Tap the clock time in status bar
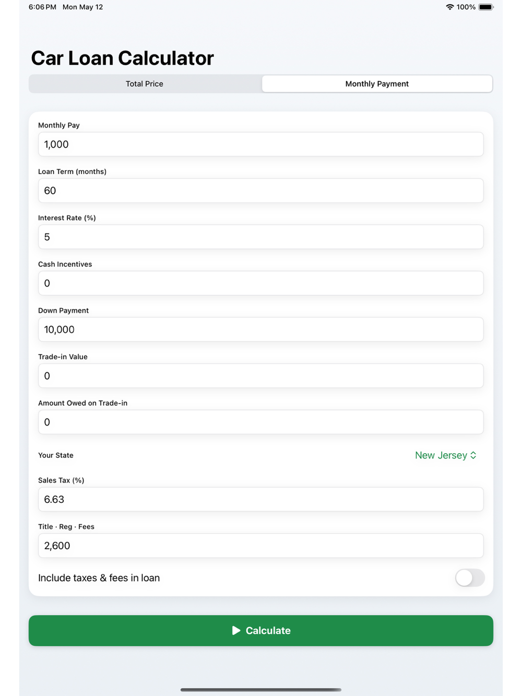This screenshot has width=522, height=696. tap(42, 7)
